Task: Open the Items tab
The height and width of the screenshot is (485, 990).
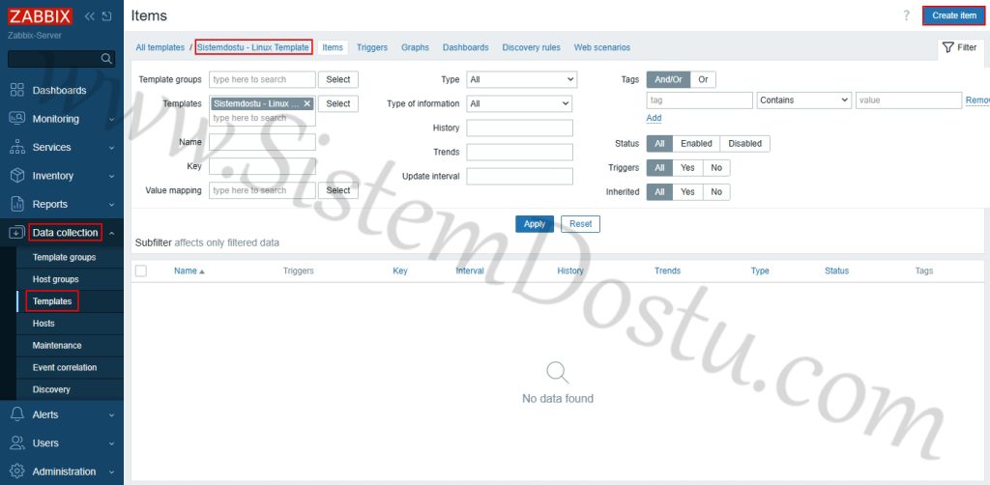Action: click(333, 47)
